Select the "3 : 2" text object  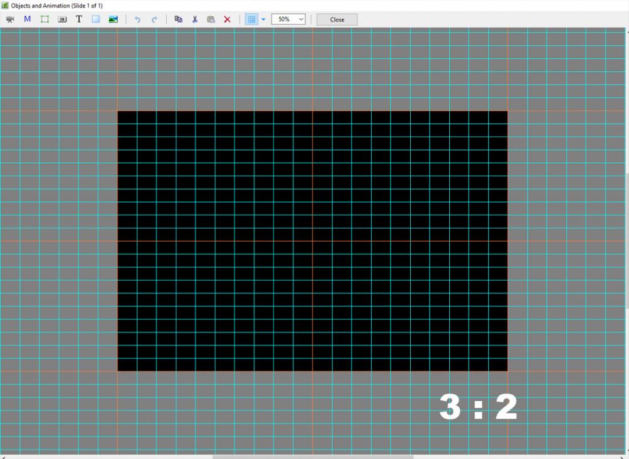[x=478, y=407]
